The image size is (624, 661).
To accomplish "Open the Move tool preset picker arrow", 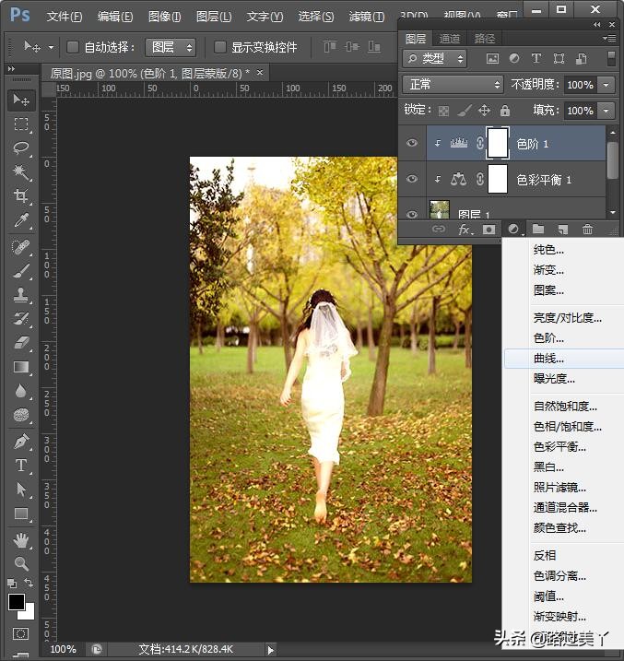I will [x=51, y=47].
